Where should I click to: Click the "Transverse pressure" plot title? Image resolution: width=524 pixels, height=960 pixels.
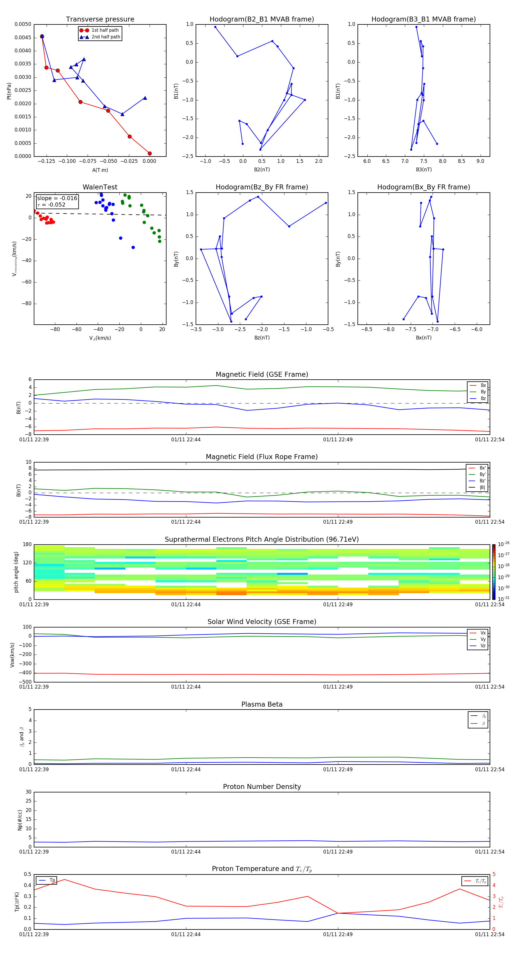100,19
